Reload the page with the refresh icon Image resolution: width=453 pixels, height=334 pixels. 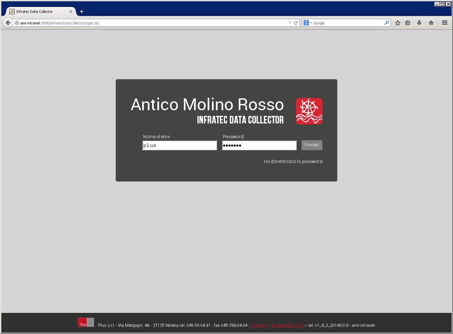pos(296,23)
